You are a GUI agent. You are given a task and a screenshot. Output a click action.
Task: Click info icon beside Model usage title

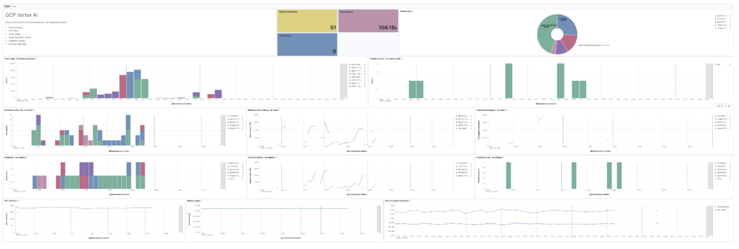pyautogui.click(x=413, y=11)
